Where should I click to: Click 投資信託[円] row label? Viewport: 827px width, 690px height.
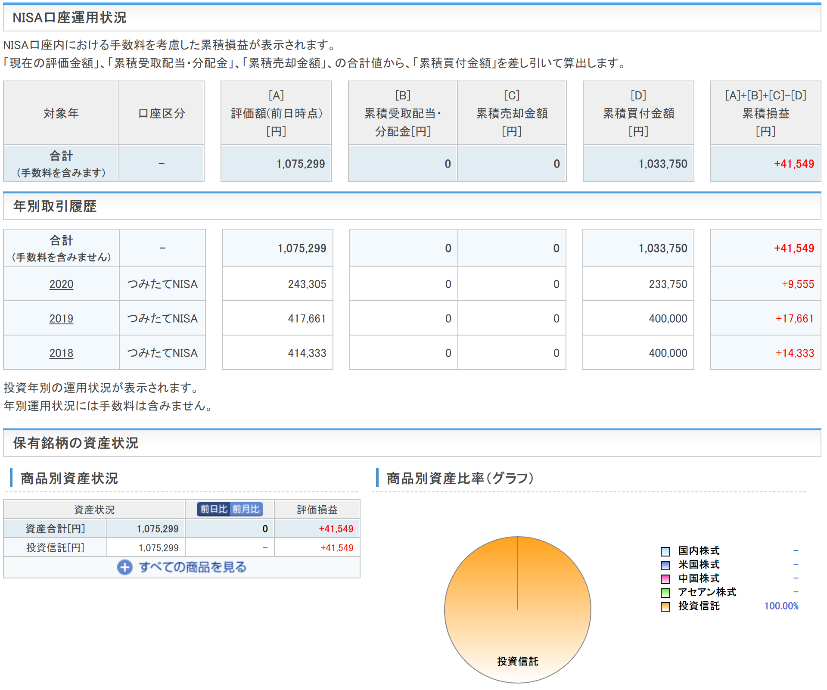55,548
